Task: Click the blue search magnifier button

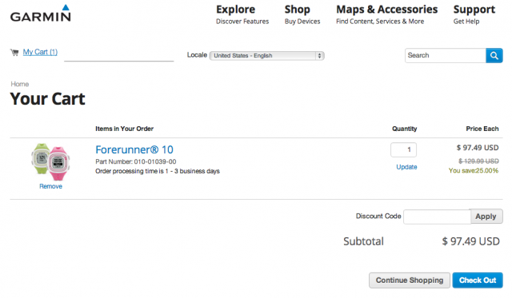Action: pyautogui.click(x=494, y=55)
